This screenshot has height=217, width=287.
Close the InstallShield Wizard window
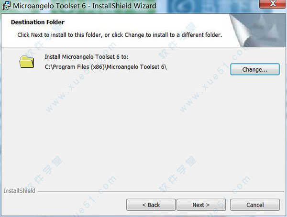[272, 4]
